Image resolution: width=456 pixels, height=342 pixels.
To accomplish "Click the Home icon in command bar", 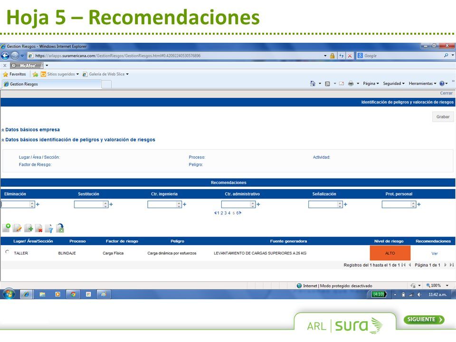I will pyautogui.click(x=313, y=84).
